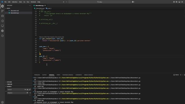Select the TERMINAL panel tab
The image size is (185, 104).
pyautogui.click(x=52, y=75)
